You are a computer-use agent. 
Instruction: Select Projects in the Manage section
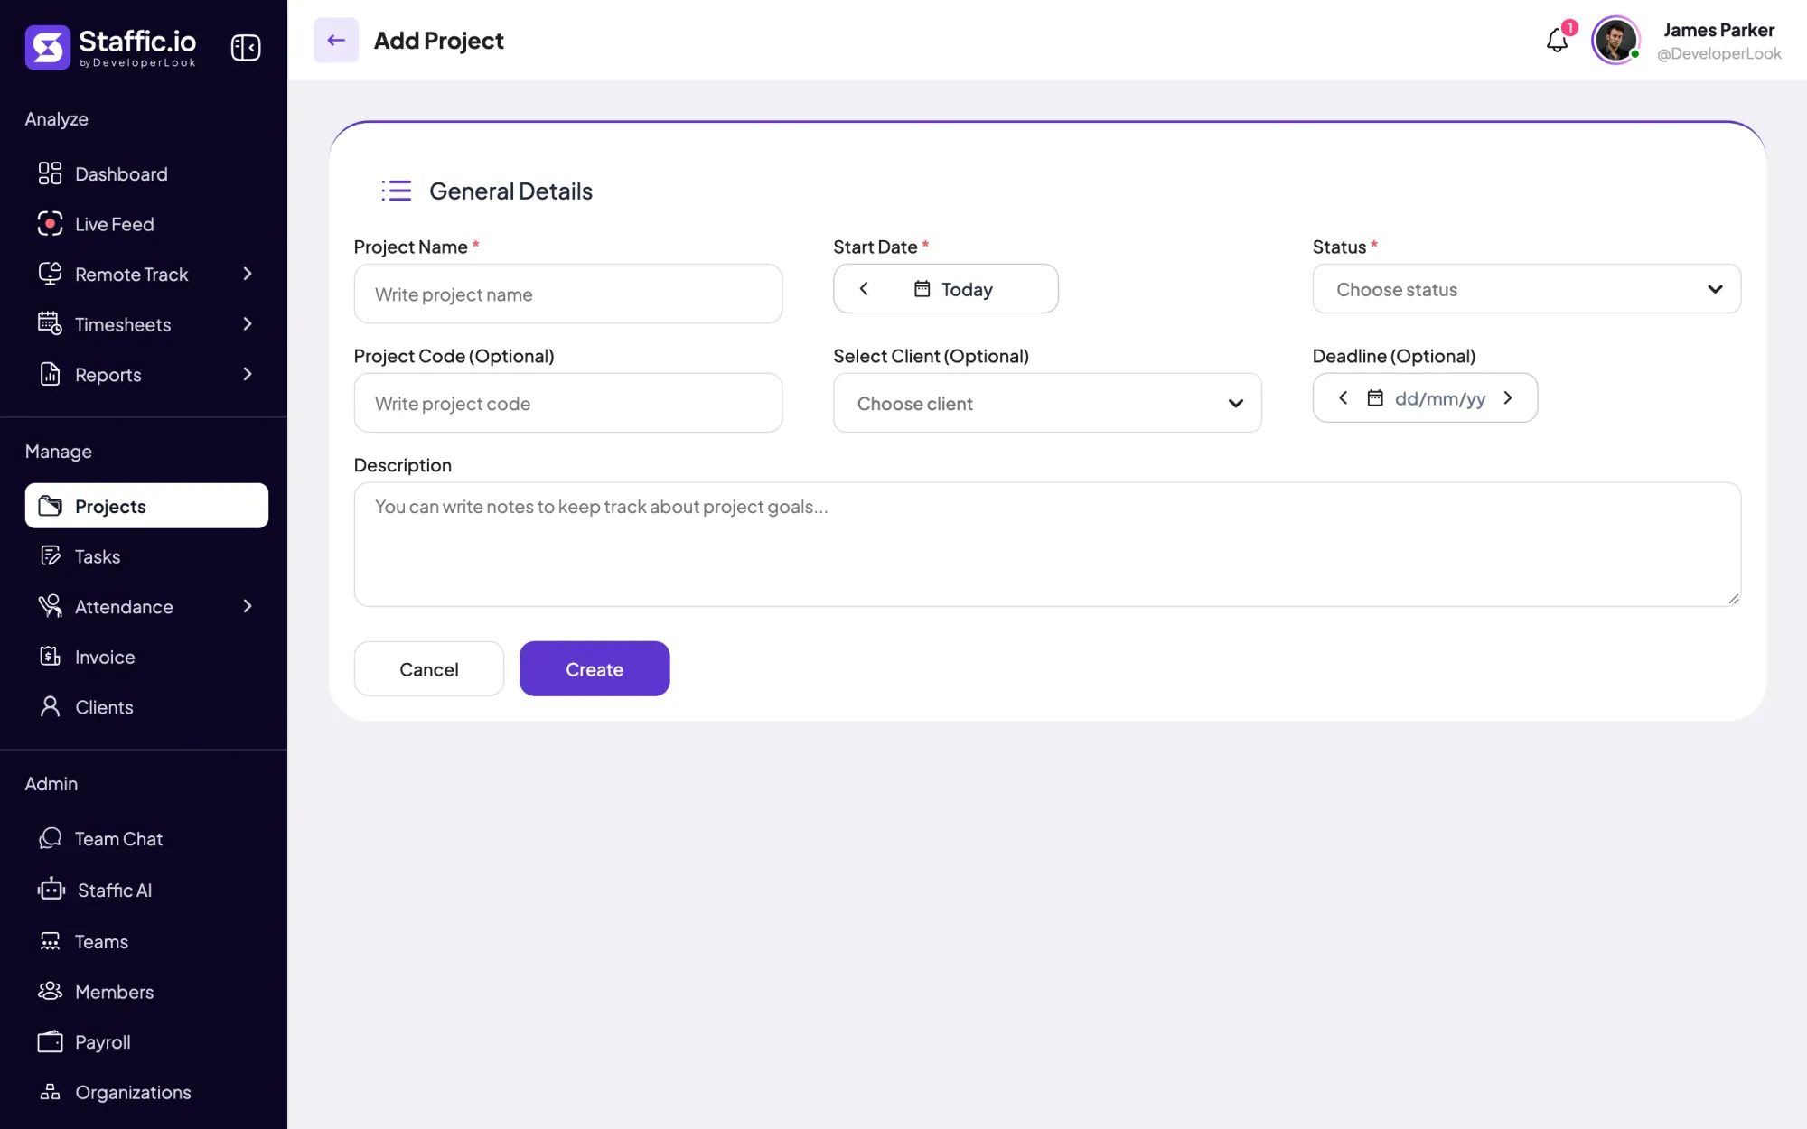(x=146, y=506)
